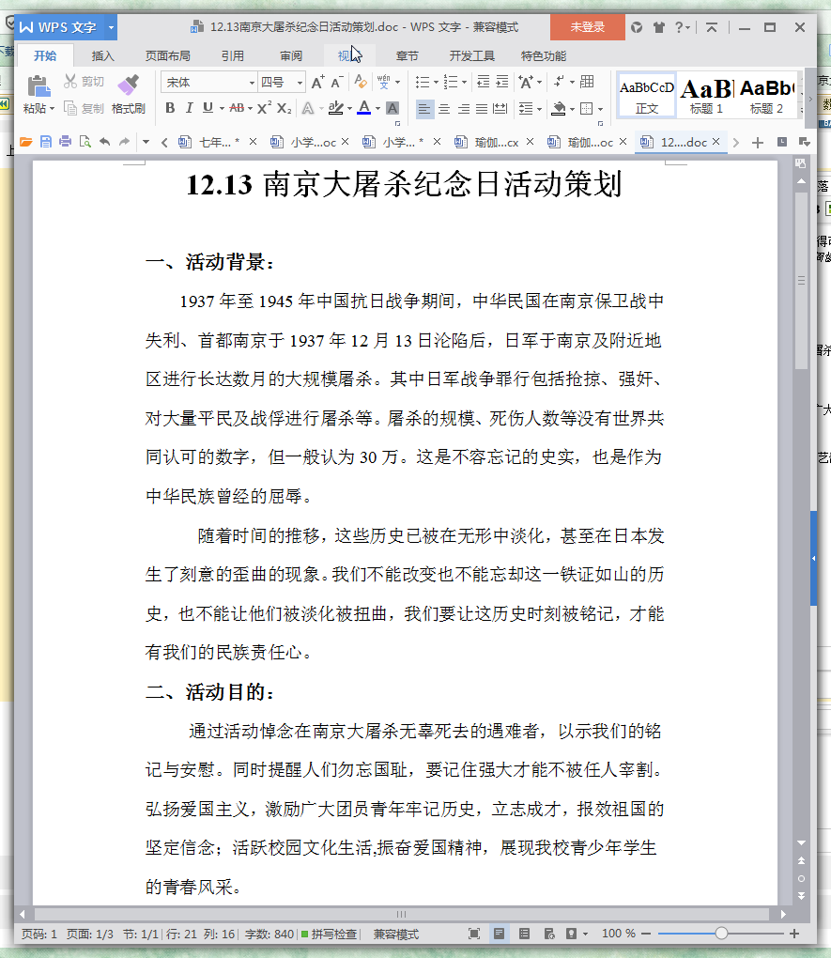Decrease paragraph indent
The height and width of the screenshot is (958, 831).
pyautogui.click(x=483, y=82)
